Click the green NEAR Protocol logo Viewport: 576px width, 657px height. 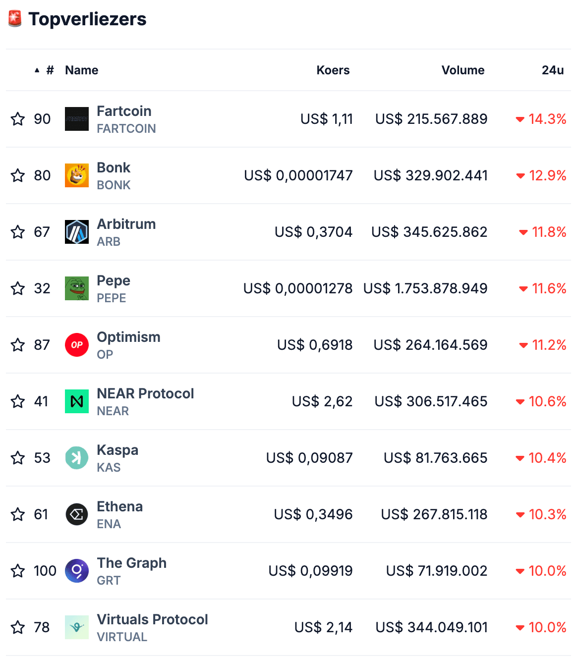77,401
